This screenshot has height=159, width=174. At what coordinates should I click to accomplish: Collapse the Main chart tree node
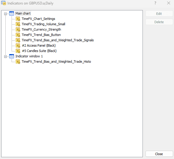(5, 14)
